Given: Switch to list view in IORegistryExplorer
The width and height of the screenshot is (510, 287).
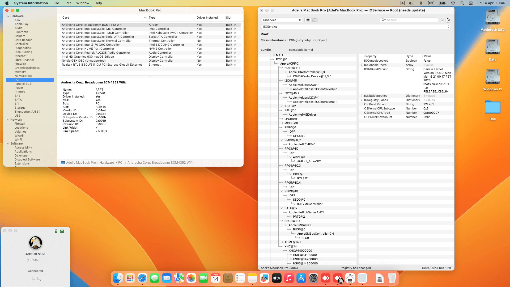Looking at the screenshot, I should point(308,20).
